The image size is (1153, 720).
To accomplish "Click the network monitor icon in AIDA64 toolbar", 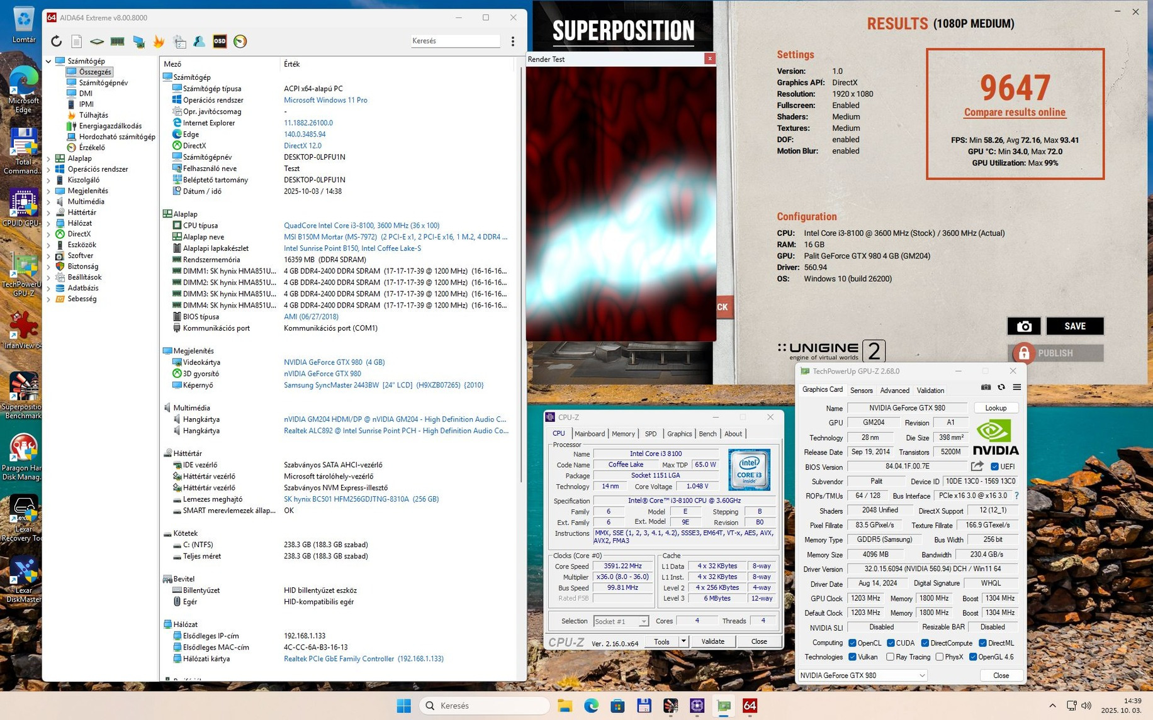I will click(138, 42).
